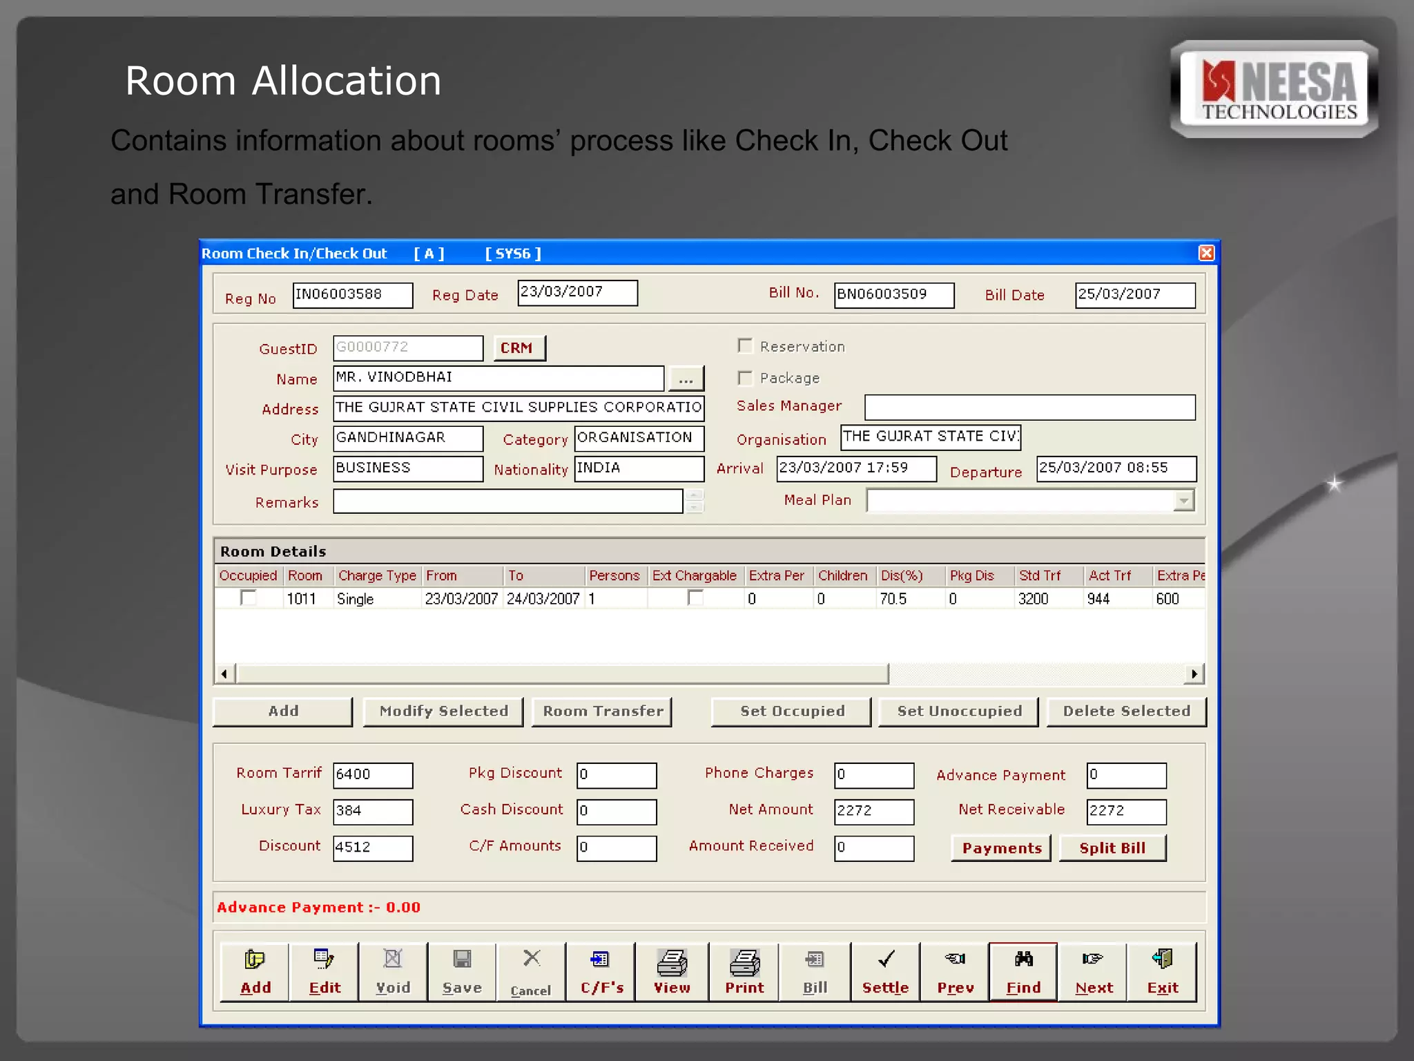
Task: Click the Std Trf value 3200
Action: pyautogui.click(x=1048, y=598)
